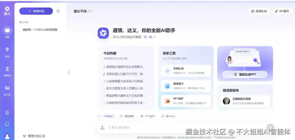Open the user avatar profile

tap(7, 136)
